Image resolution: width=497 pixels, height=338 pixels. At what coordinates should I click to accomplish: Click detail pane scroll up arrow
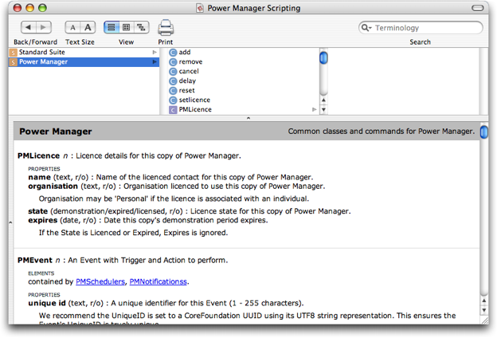coord(484,301)
